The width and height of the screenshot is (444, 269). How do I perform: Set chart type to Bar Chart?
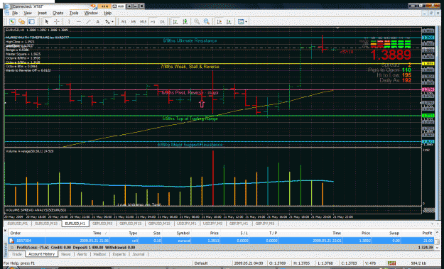[x=175, y=21]
